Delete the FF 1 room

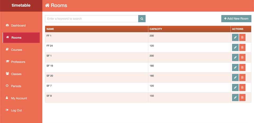click(x=242, y=37)
